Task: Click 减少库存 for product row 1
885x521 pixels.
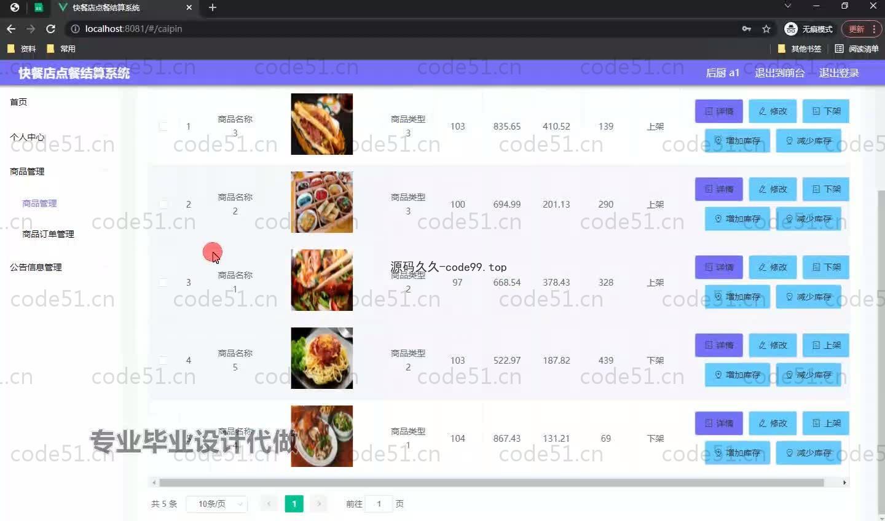Action: click(x=809, y=141)
